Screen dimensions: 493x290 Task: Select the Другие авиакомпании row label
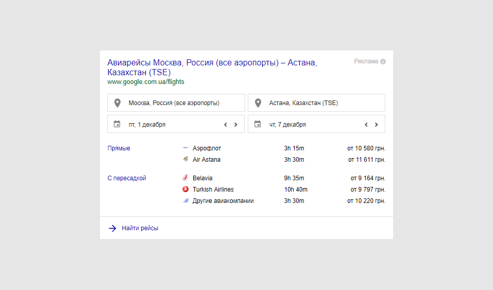point(223,201)
